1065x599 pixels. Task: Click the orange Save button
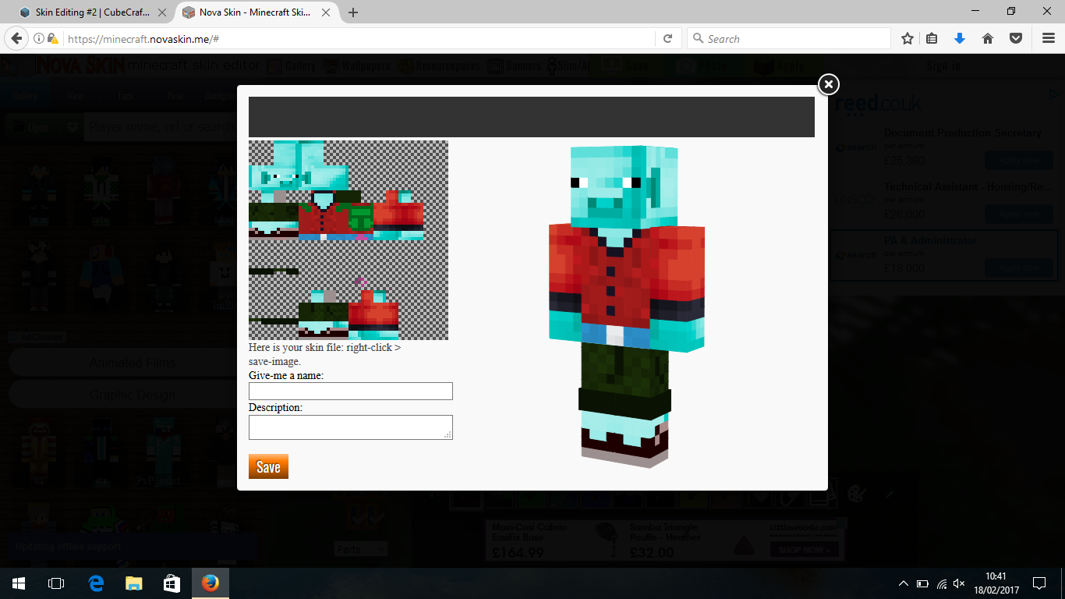(268, 466)
